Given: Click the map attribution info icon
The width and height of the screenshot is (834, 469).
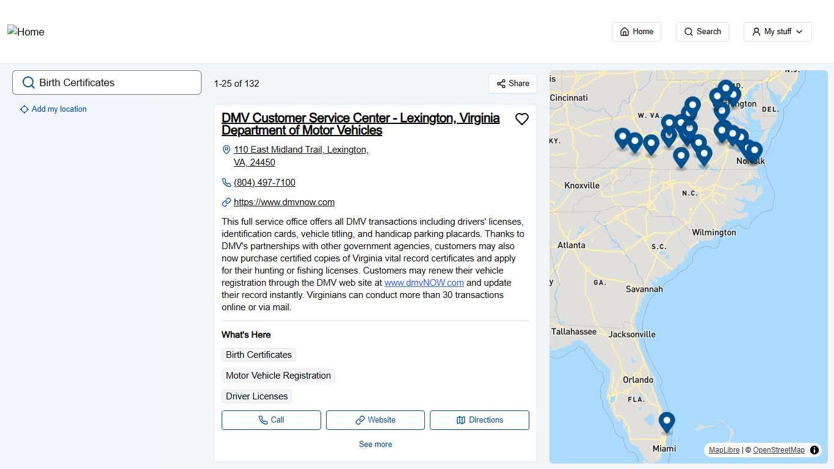Looking at the screenshot, I should coord(814,450).
